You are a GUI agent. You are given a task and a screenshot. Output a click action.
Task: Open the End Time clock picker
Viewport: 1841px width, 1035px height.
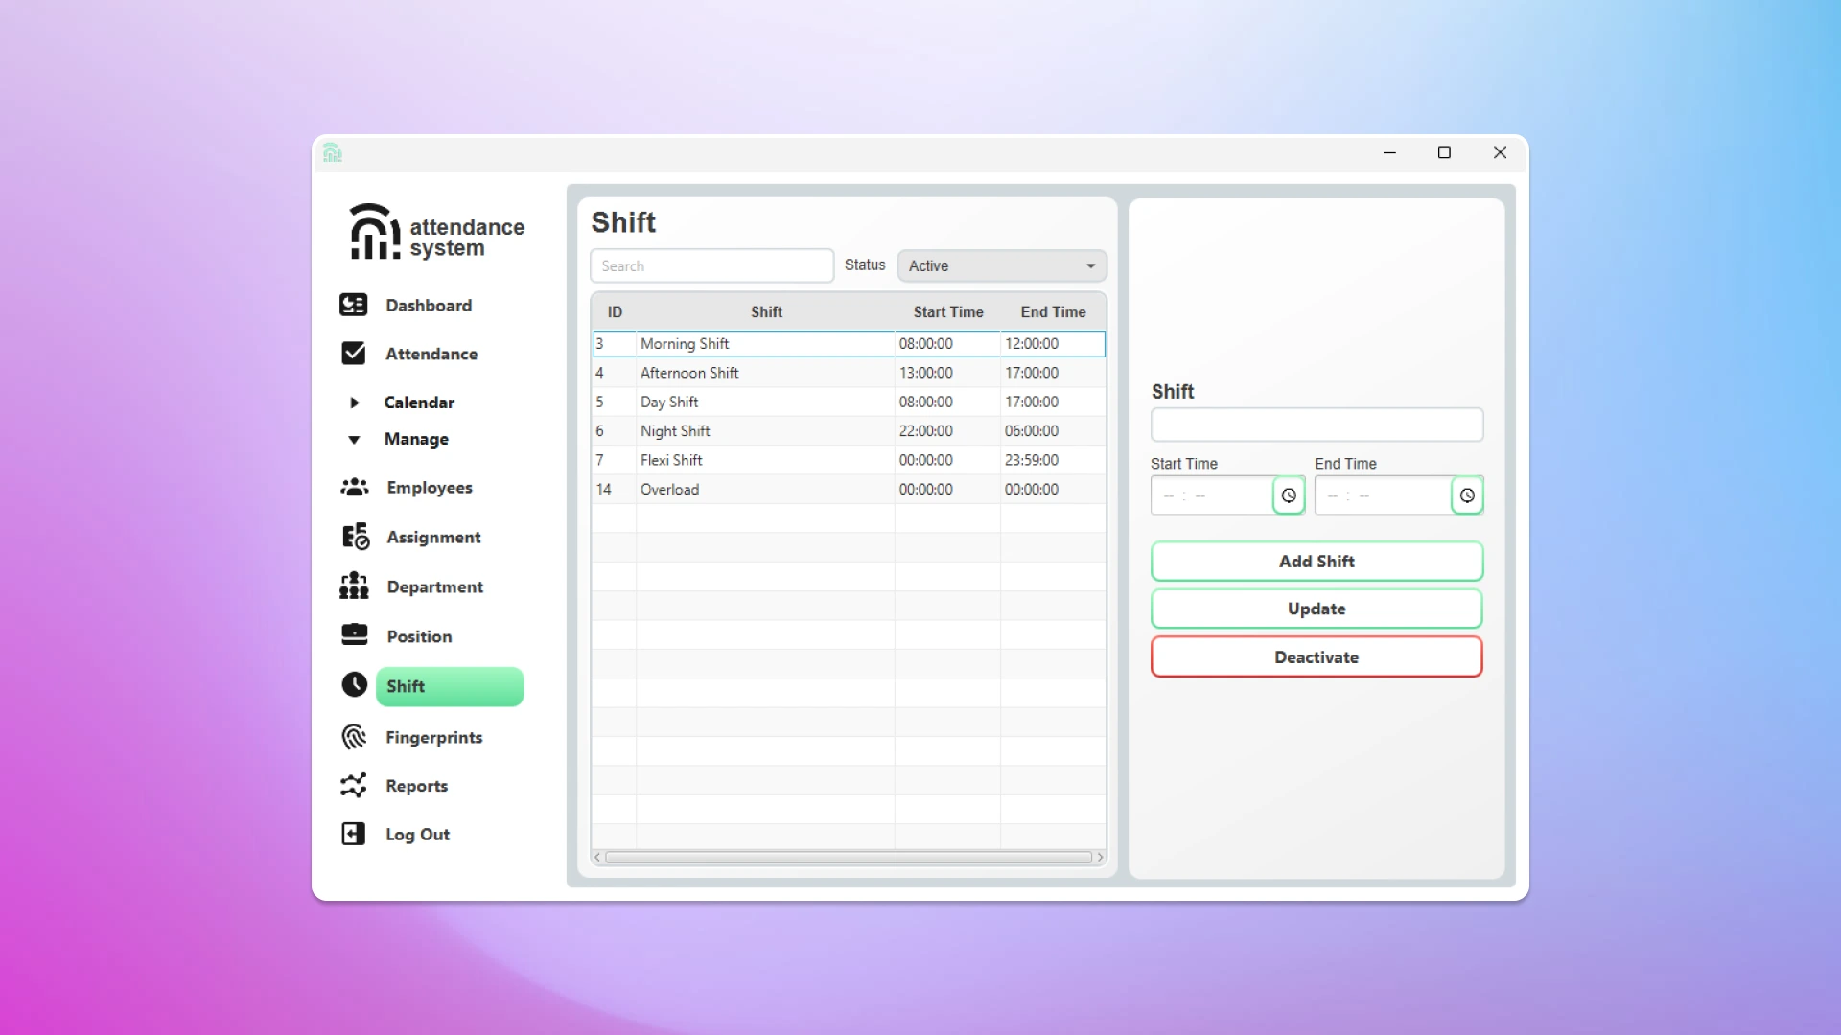coord(1466,495)
